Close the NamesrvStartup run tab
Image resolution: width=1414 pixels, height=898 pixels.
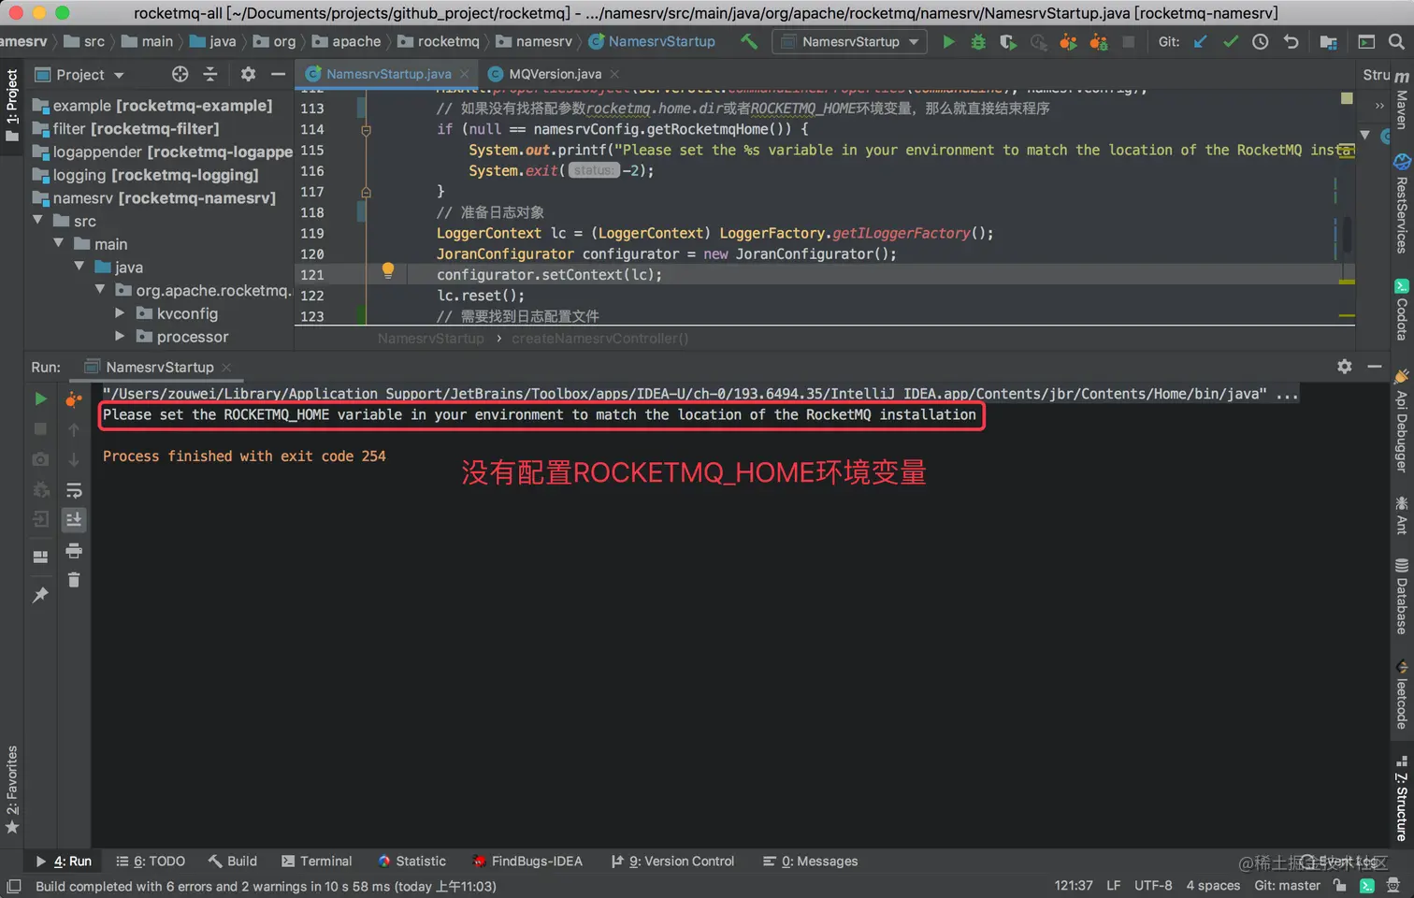226,368
